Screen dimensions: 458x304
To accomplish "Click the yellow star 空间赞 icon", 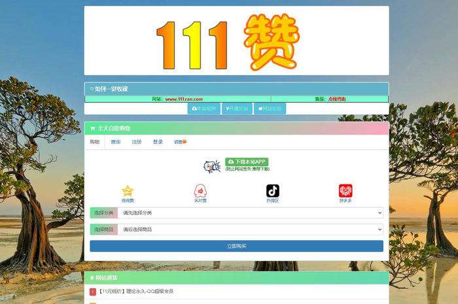I will 128,190.
